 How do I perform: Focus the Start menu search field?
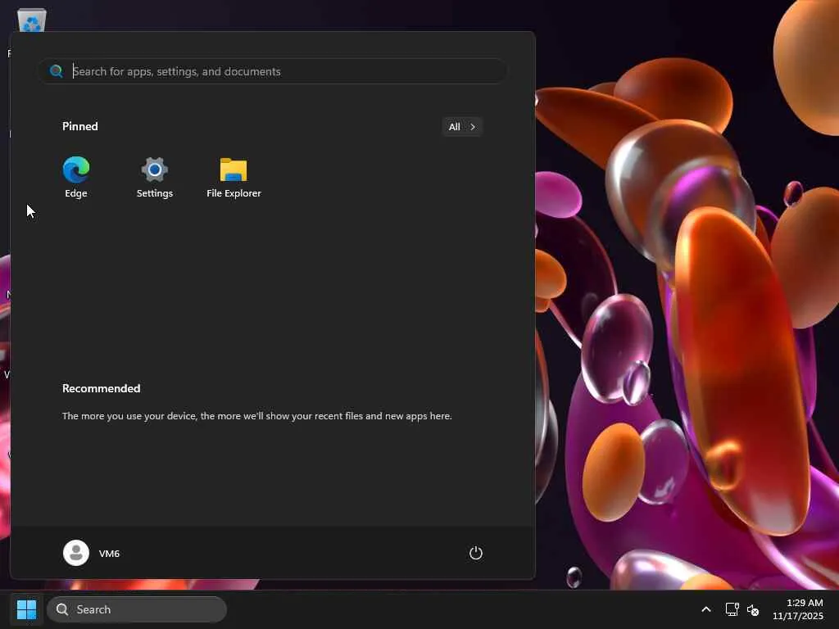pyautogui.click(x=272, y=71)
